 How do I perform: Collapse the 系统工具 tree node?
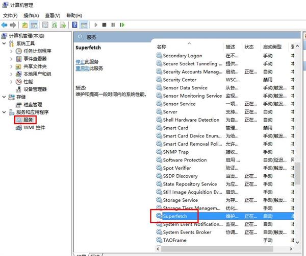4,43
